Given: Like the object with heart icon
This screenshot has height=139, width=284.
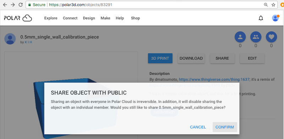Looking at the screenshot, I should pyautogui.click(x=271, y=37).
